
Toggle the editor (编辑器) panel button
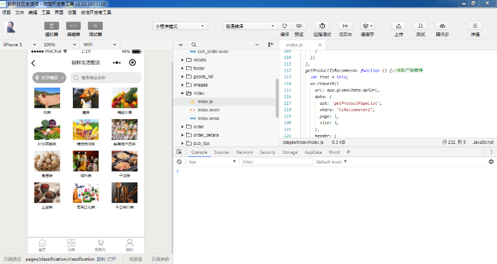[x=73, y=26]
